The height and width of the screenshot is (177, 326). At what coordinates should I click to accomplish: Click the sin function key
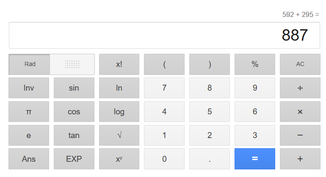point(74,88)
